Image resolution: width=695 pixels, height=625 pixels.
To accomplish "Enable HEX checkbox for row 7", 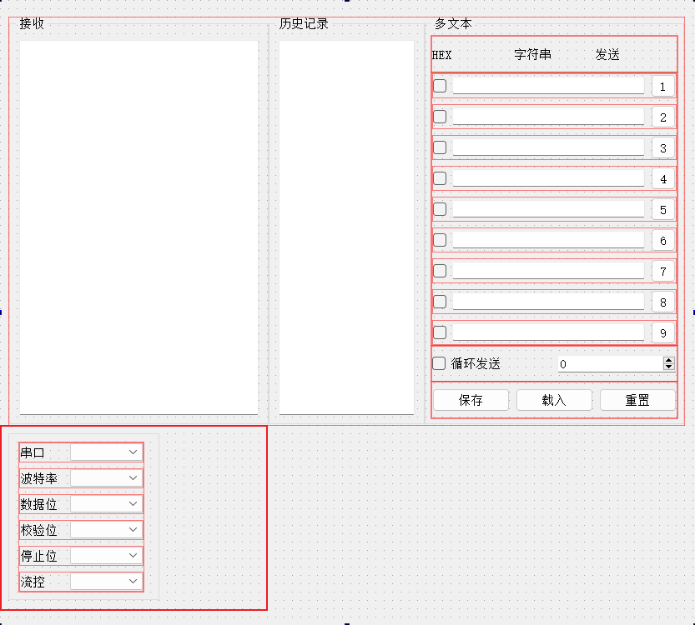I will tap(440, 271).
